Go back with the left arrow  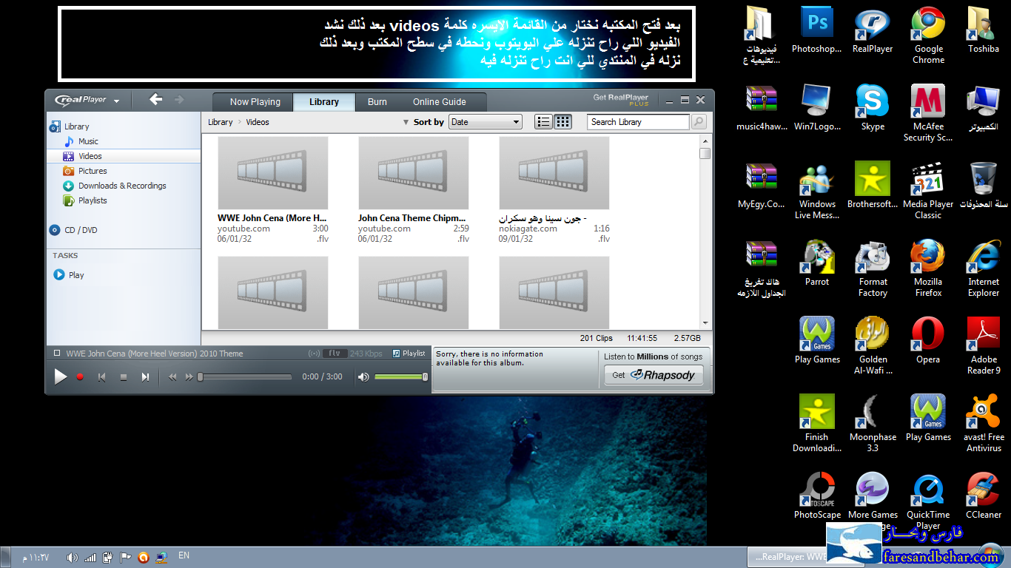tap(155, 100)
